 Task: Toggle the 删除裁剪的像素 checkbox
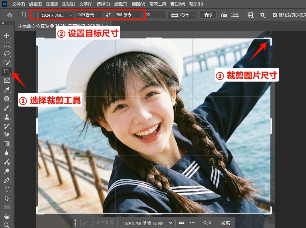click(x=275, y=15)
